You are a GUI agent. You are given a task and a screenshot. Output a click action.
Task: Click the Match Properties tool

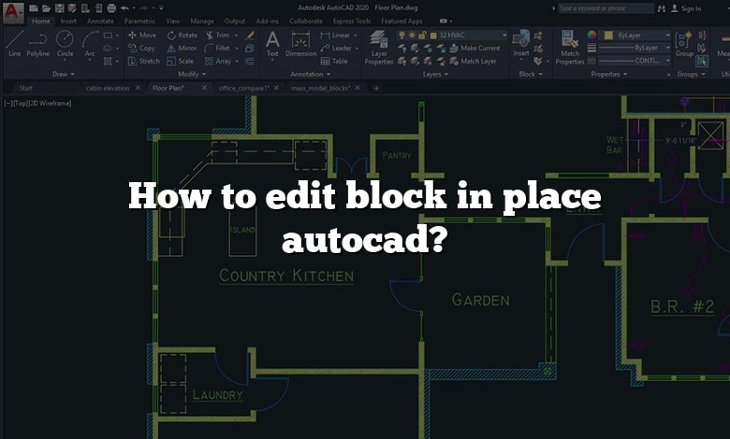pos(569,47)
